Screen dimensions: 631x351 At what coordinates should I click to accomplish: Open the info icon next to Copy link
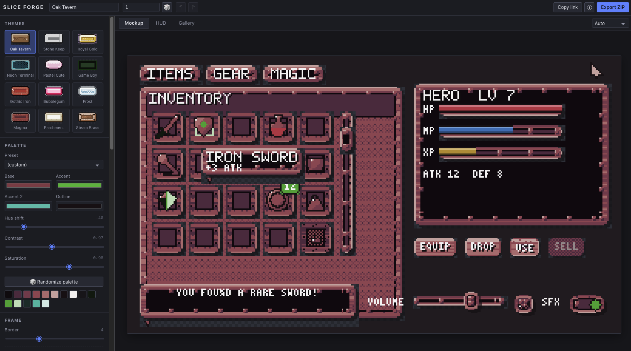(589, 7)
